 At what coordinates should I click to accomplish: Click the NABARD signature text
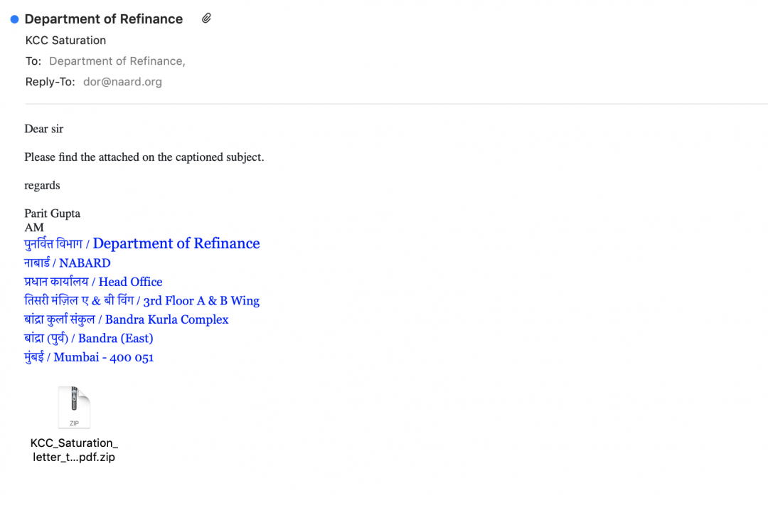point(85,263)
